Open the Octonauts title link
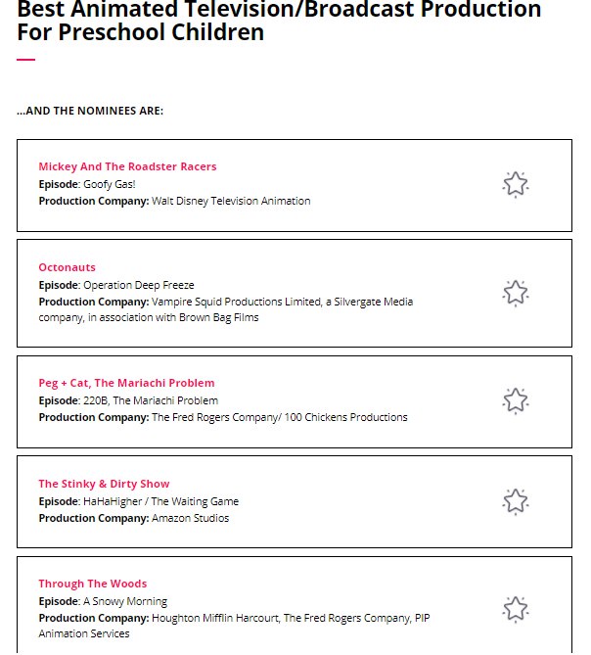The height and width of the screenshot is (655, 591). click(67, 267)
